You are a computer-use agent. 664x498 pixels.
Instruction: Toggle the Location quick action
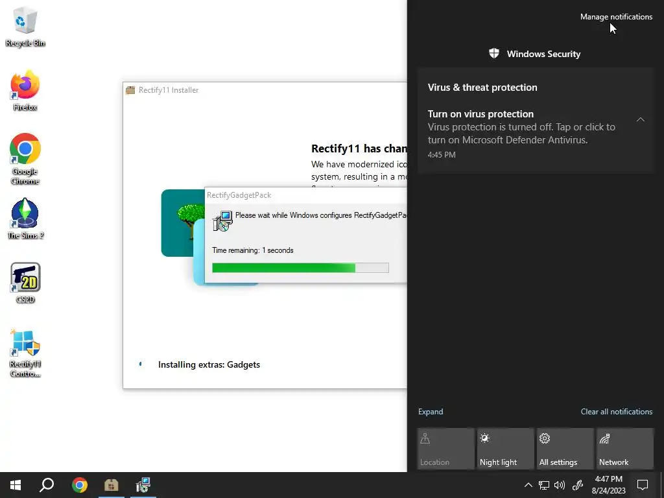coord(445,449)
